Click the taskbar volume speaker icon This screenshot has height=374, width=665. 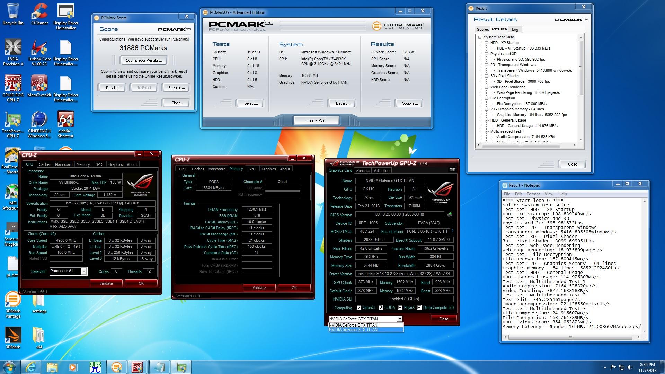(630, 367)
